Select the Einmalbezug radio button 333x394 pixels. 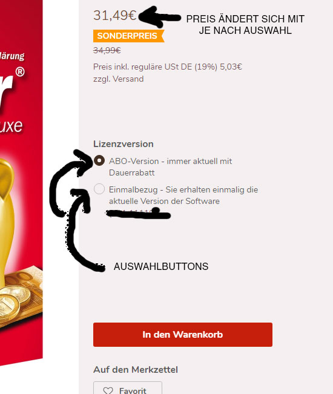click(99, 189)
